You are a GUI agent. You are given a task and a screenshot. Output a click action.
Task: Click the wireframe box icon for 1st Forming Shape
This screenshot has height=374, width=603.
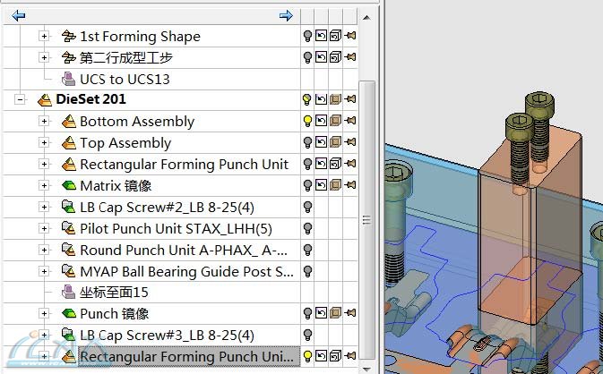click(x=335, y=37)
